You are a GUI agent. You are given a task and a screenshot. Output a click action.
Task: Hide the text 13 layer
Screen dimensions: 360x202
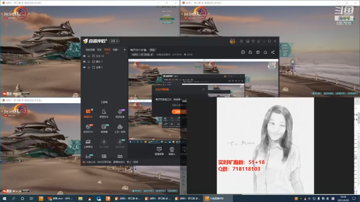pyautogui.click(x=84, y=56)
